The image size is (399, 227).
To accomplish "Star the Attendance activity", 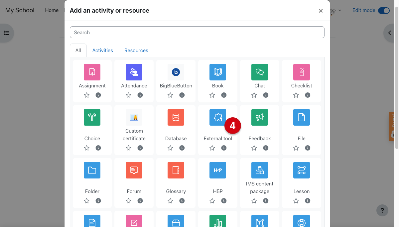I will [128, 95].
